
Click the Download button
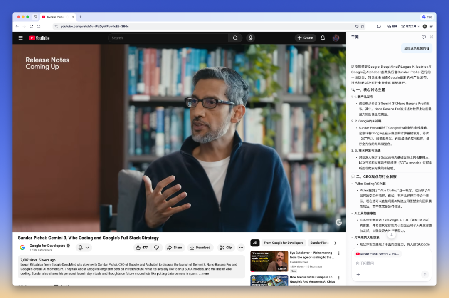pos(200,248)
